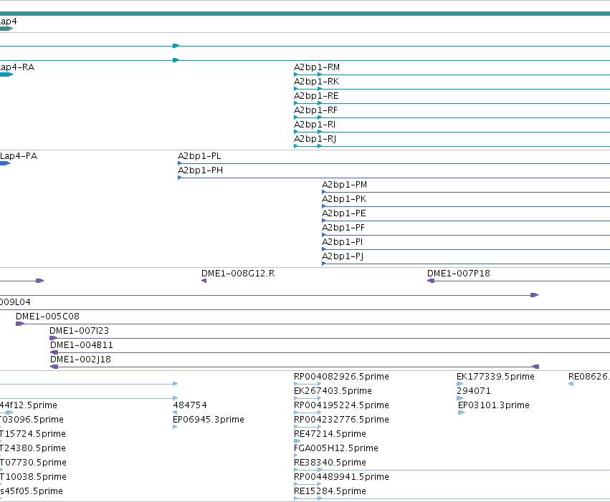Click the 484754 arrow glyph
Viewport: 610px width, 502px height.
[x=175, y=412]
